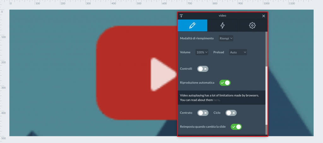Switch to the pencil edit tab
Image resolution: width=323 pixels, height=143 pixels.
192,26
